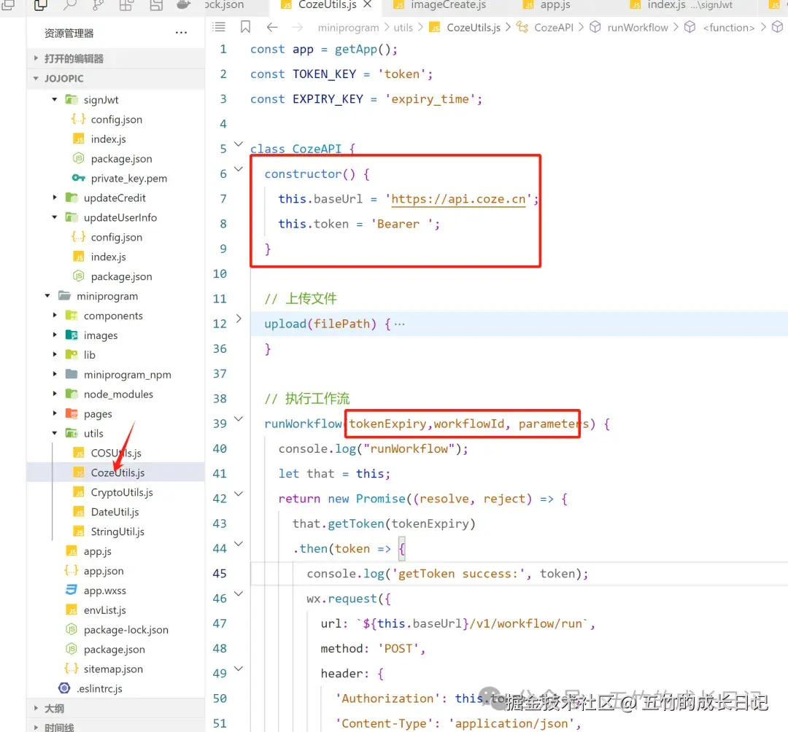Viewport: 788px width, 732px height.
Task: Collapse the signJwt folder
Action: click(55, 99)
